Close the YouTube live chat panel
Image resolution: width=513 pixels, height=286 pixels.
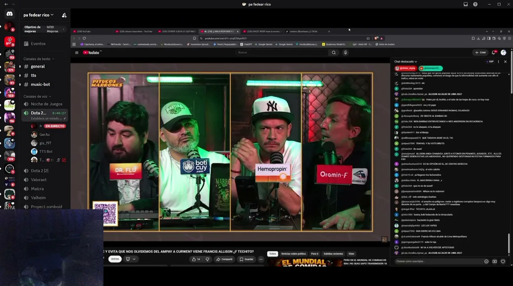click(x=505, y=62)
